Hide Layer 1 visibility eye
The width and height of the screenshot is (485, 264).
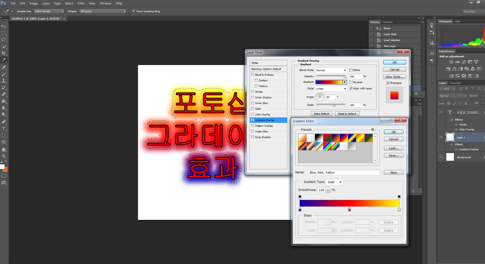(441, 137)
